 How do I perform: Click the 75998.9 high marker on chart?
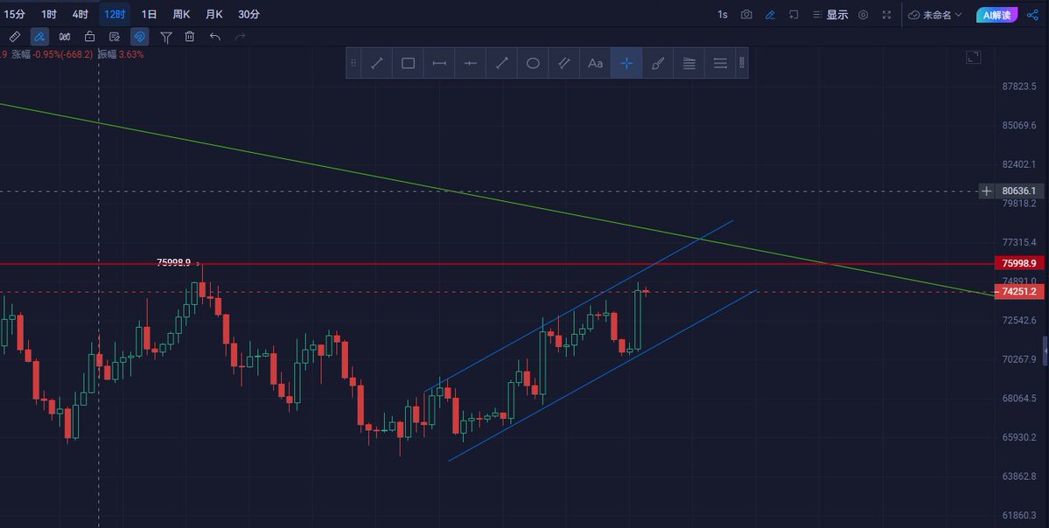(x=174, y=262)
